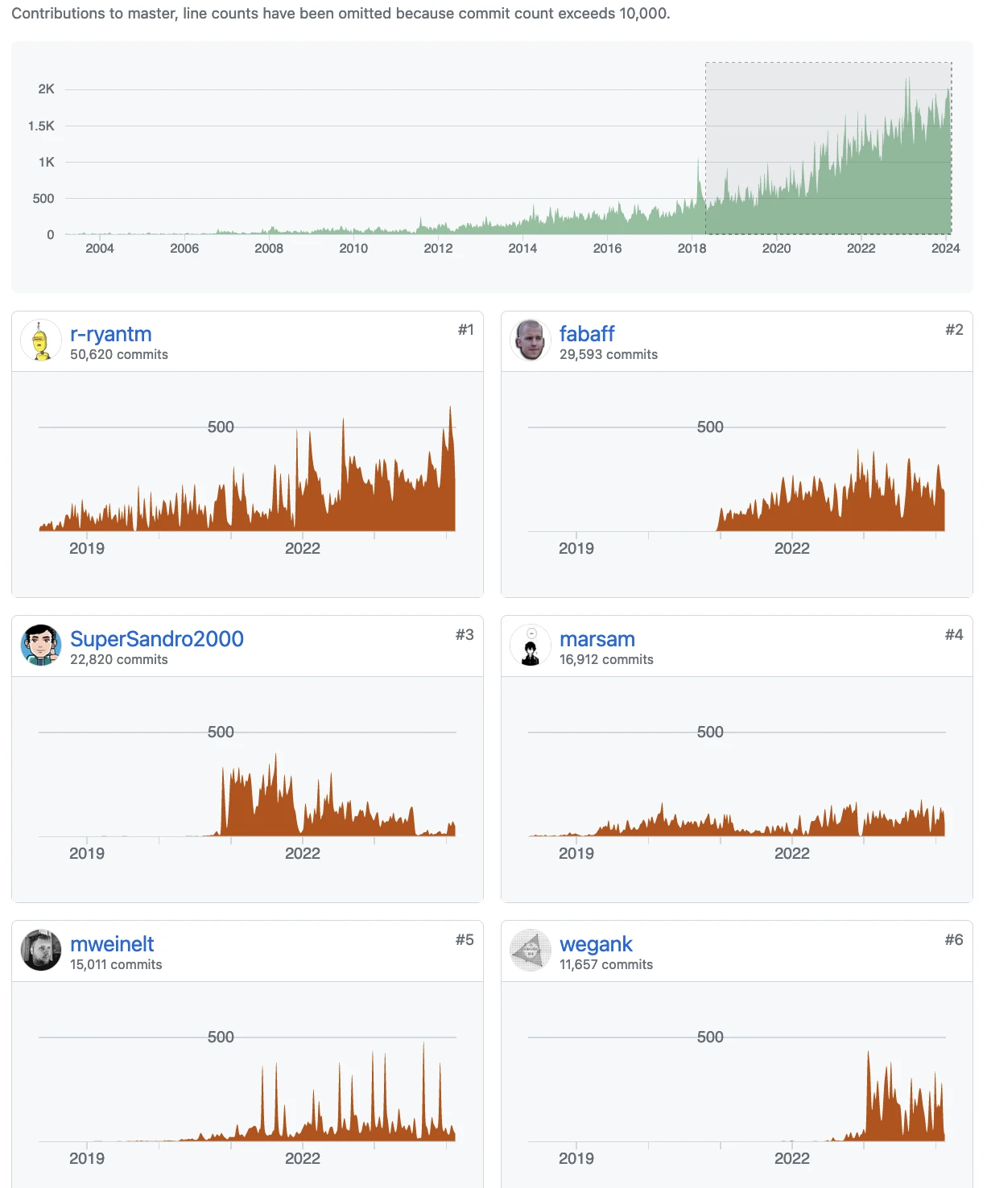Go to SuperSandro2000's profile link
Viewport: 987px width, 1188px height.
tap(156, 639)
